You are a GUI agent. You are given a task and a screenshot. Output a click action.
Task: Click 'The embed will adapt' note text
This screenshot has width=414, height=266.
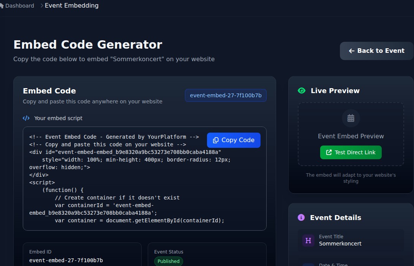[x=351, y=178]
